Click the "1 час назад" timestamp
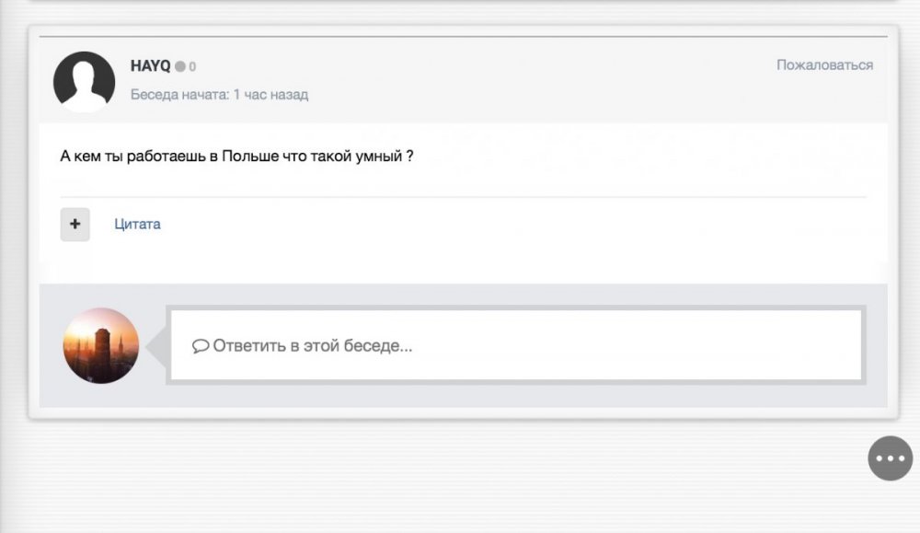 pyautogui.click(x=270, y=94)
